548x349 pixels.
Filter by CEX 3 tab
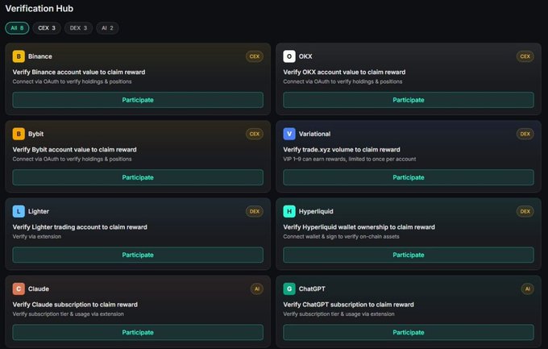pyautogui.click(x=47, y=28)
